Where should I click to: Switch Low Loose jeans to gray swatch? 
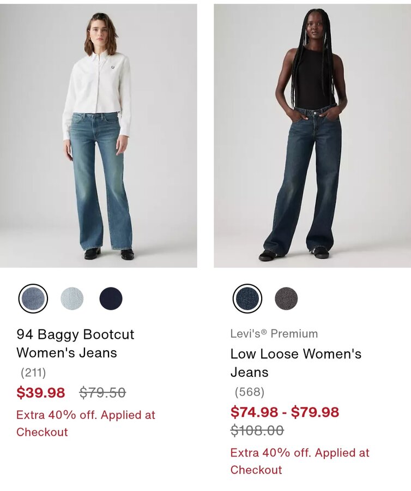tap(286, 298)
